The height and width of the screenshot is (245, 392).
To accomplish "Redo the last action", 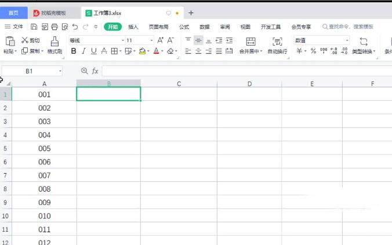I will [x=85, y=27].
